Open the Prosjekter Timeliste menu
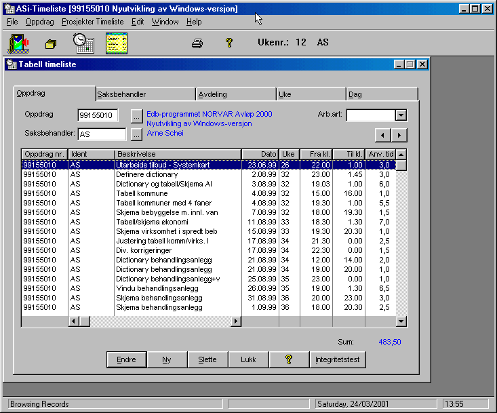Image resolution: width=497 pixels, height=413 pixels. [92, 22]
